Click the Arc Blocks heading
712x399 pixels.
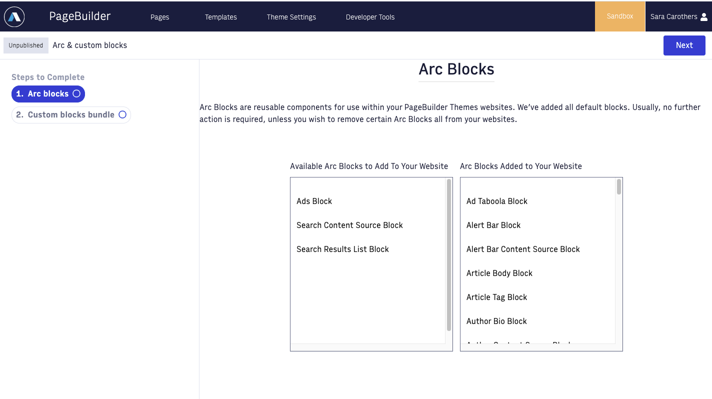tap(456, 69)
